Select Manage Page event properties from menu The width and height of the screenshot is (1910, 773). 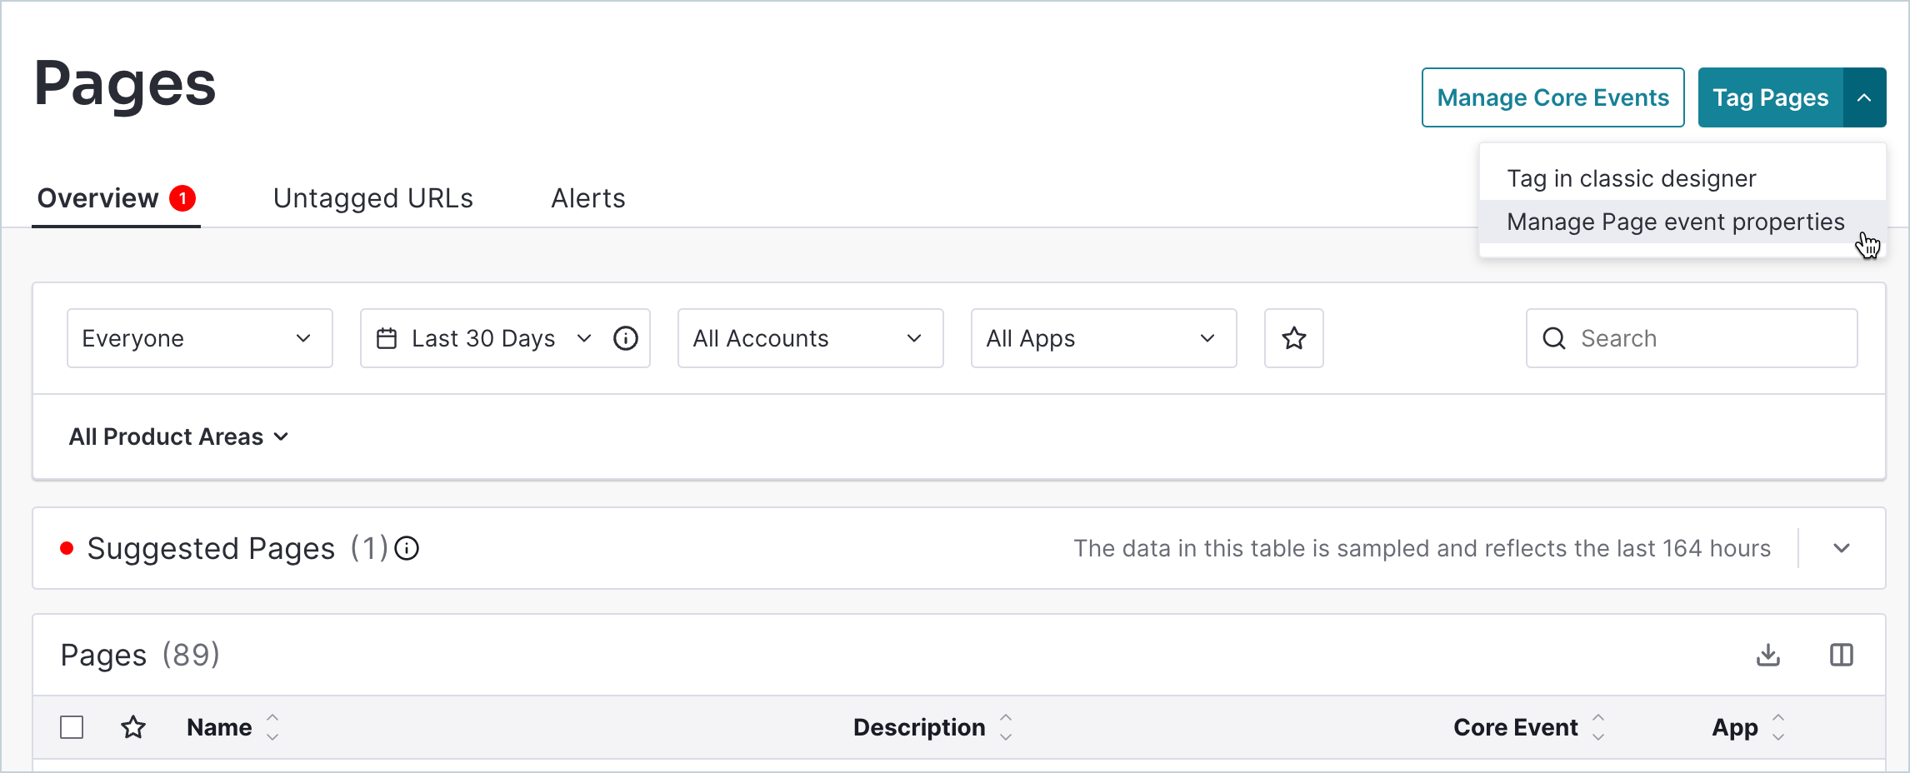pos(1675,222)
